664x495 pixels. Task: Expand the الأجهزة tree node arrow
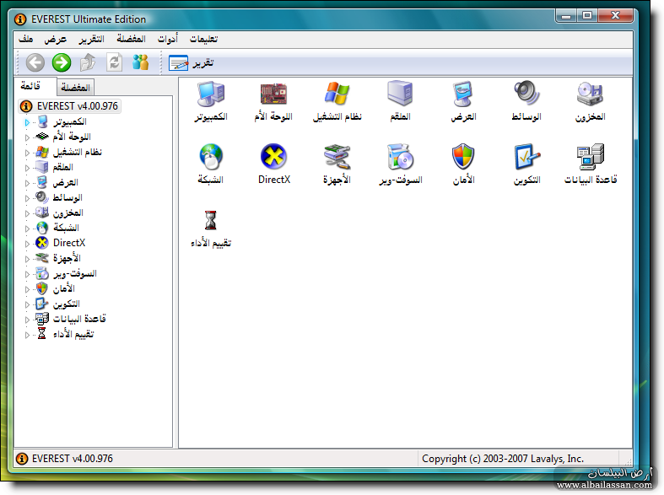click(27, 260)
